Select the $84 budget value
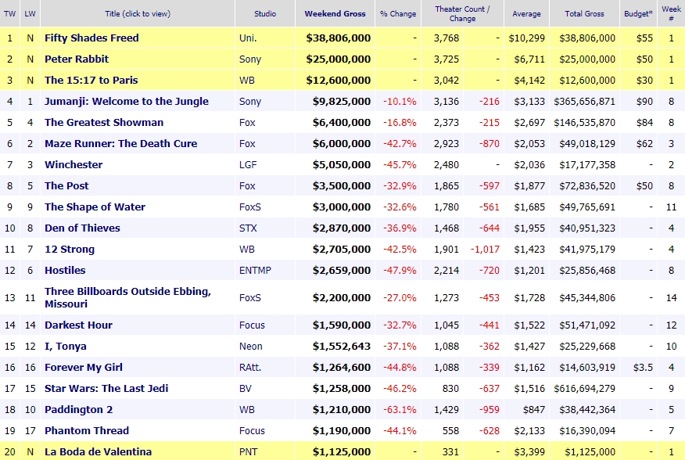This screenshot has width=685, height=460. tap(645, 123)
